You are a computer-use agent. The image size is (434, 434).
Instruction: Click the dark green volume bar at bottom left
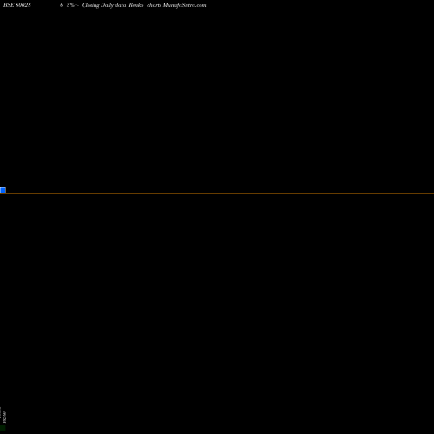click(3, 428)
